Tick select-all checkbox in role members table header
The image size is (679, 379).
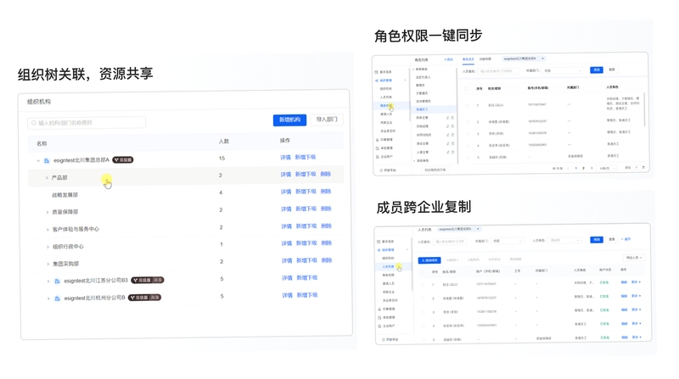pyautogui.click(x=466, y=89)
